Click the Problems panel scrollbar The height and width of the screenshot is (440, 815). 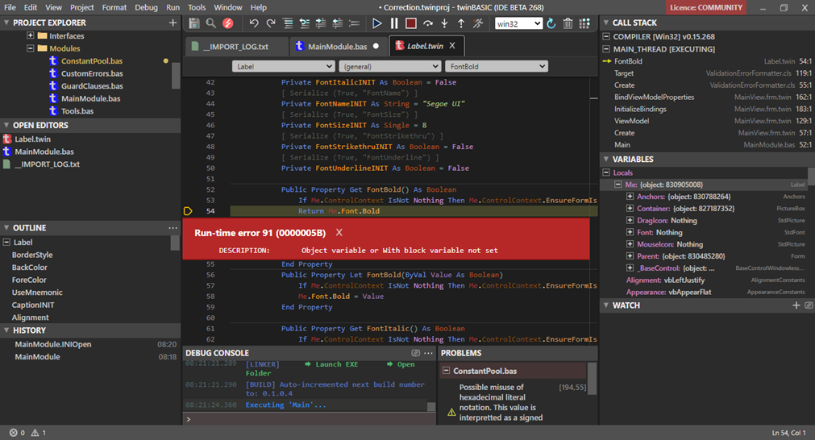click(x=592, y=379)
